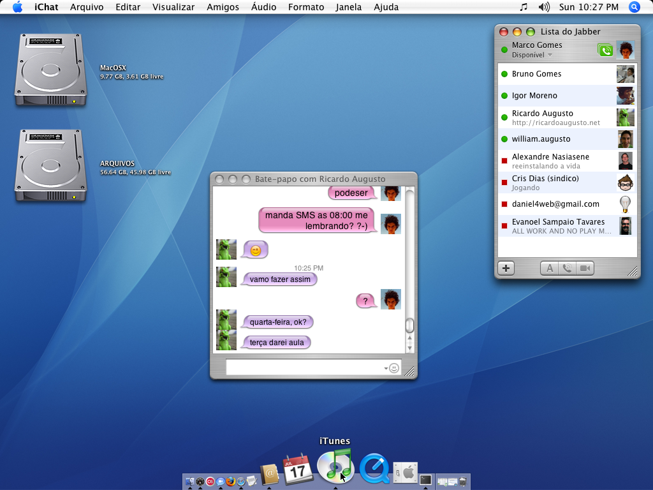This screenshot has width=653, height=490.
Task: Click the green audio chat phone icon
Action: (x=605, y=50)
